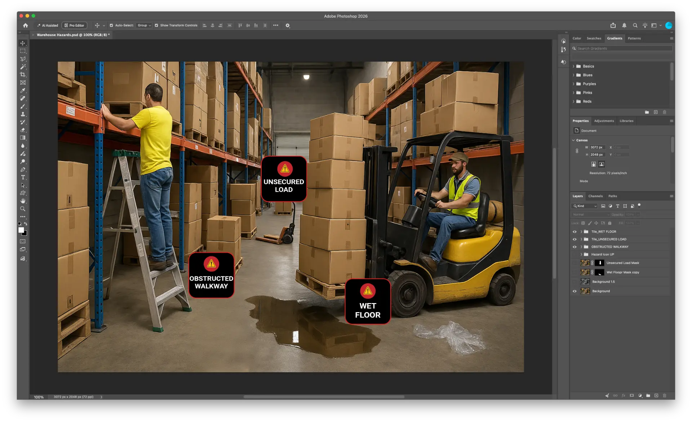Open the layer filter Kind dropdown

coord(585,206)
